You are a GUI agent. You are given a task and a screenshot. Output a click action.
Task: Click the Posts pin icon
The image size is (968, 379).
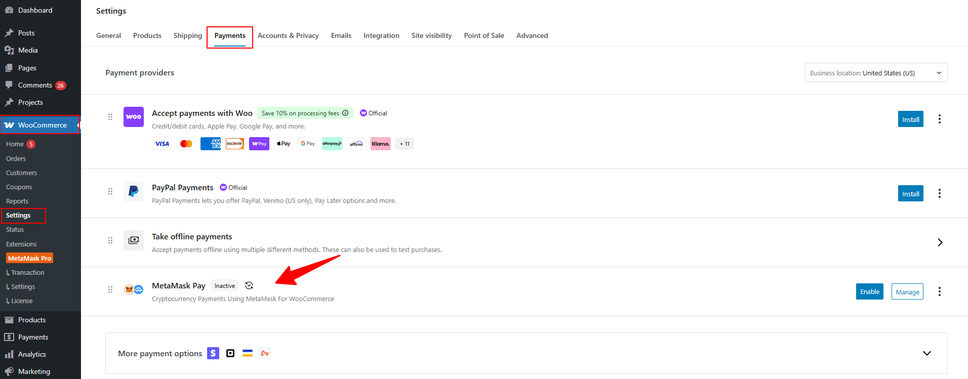pyautogui.click(x=9, y=33)
